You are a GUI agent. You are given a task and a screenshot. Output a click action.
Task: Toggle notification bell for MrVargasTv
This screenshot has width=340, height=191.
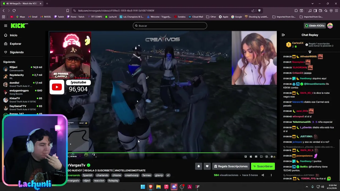tap(198, 166)
